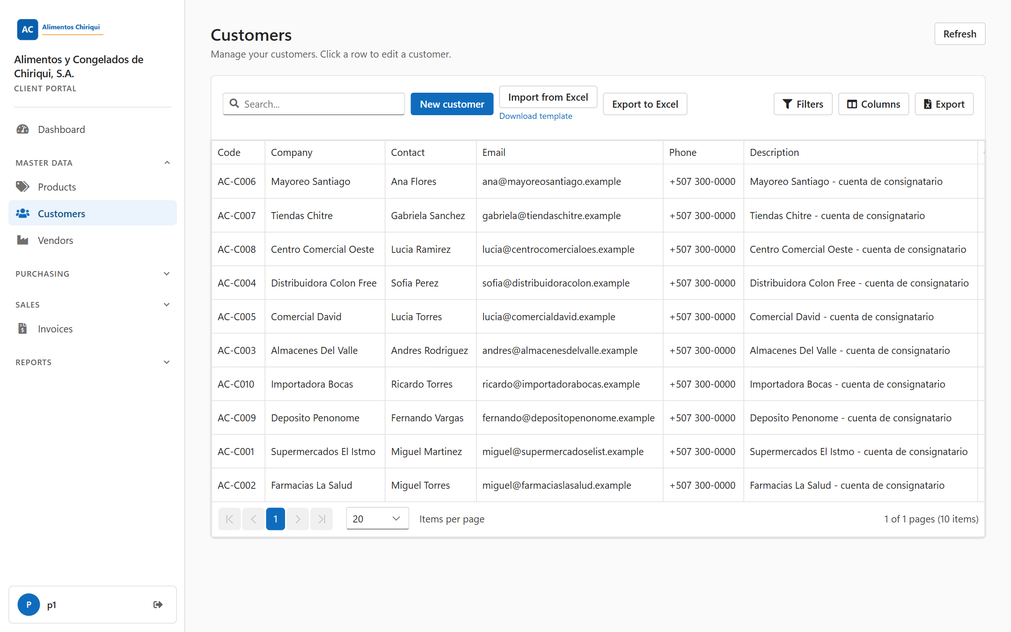Expand the Sales section chevron
The width and height of the screenshot is (1011, 632).
[167, 304]
